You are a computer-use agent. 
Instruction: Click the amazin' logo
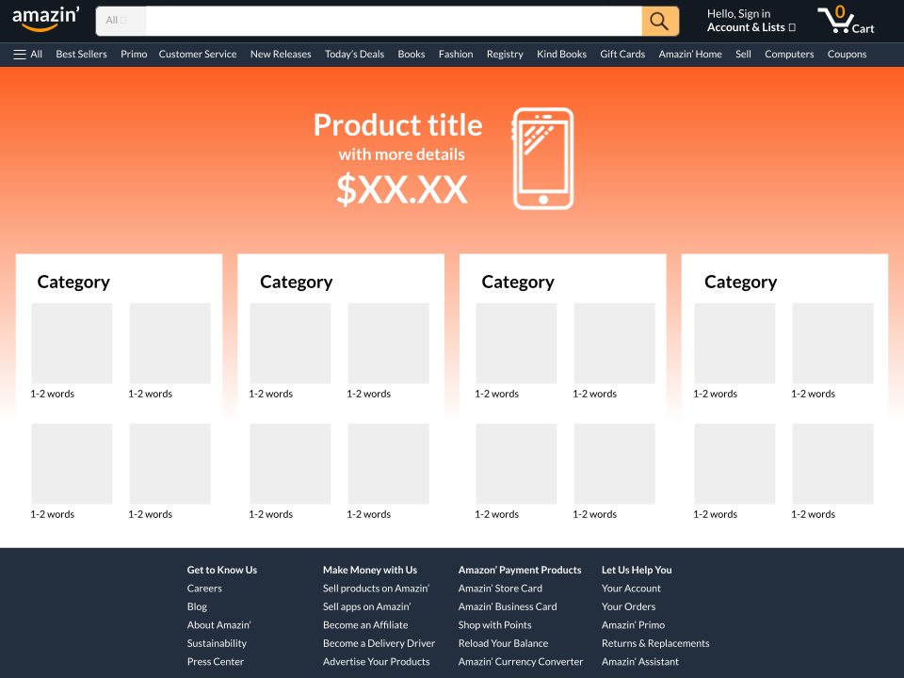[x=45, y=20]
